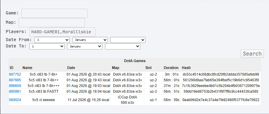Click bot 'uz-1' cell
The width and height of the screenshot is (269, 114).
pyautogui.click(x=153, y=100)
